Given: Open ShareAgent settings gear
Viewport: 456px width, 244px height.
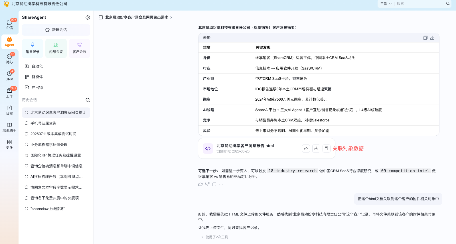Looking at the screenshot, I should (x=88, y=17).
